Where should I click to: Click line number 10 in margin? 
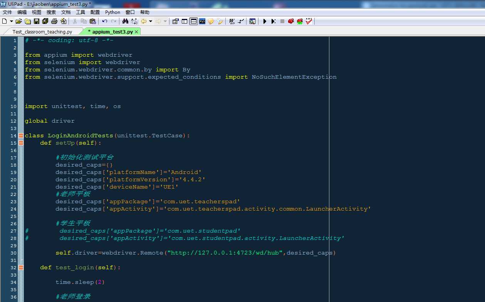(14, 106)
